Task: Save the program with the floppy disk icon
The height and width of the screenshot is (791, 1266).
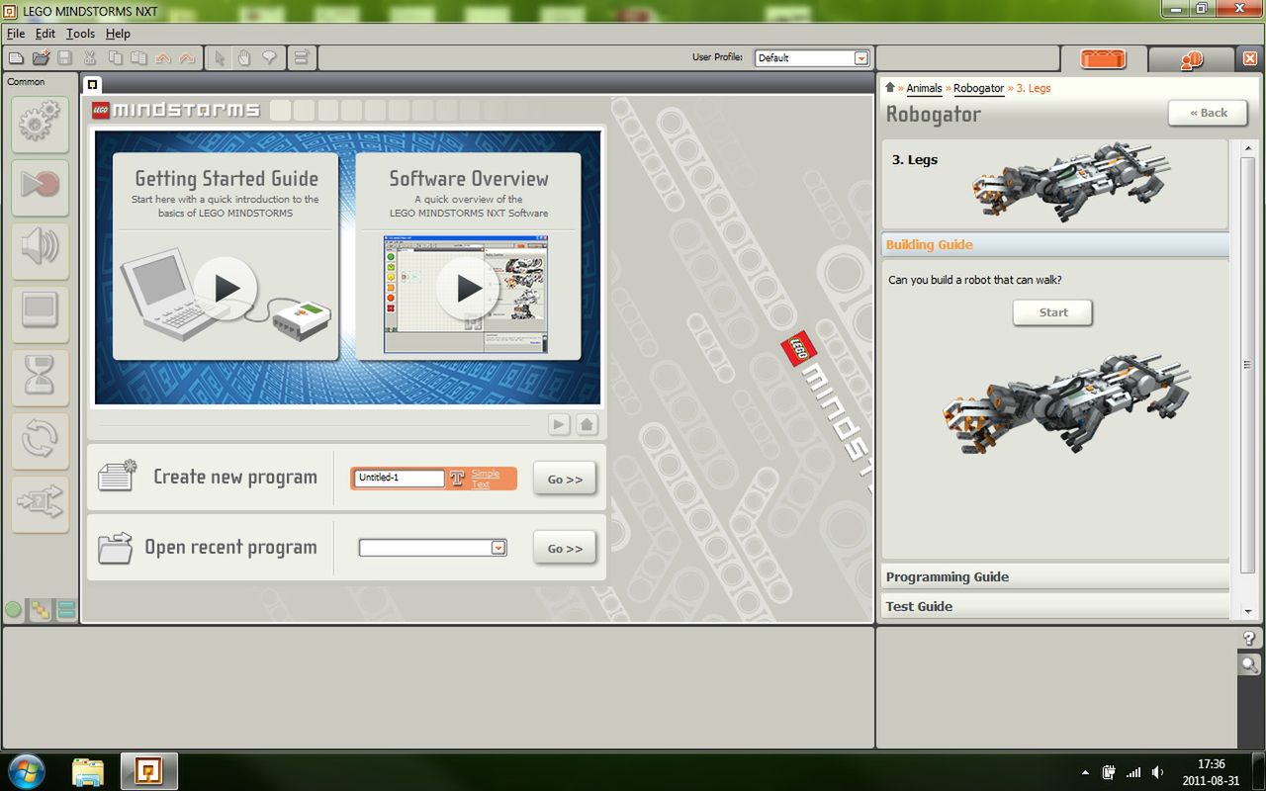Action: [x=65, y=58]
